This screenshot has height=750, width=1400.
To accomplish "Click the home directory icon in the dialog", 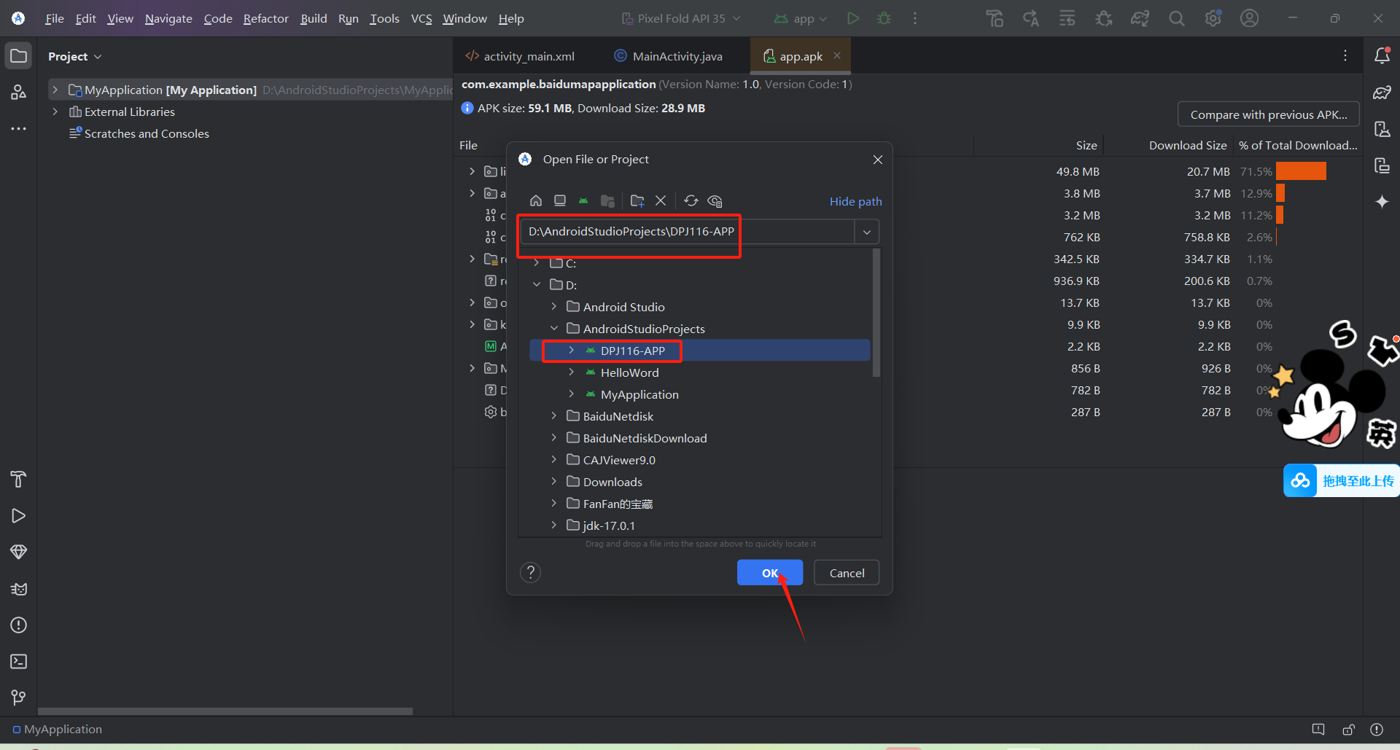I will pos(536,201).
